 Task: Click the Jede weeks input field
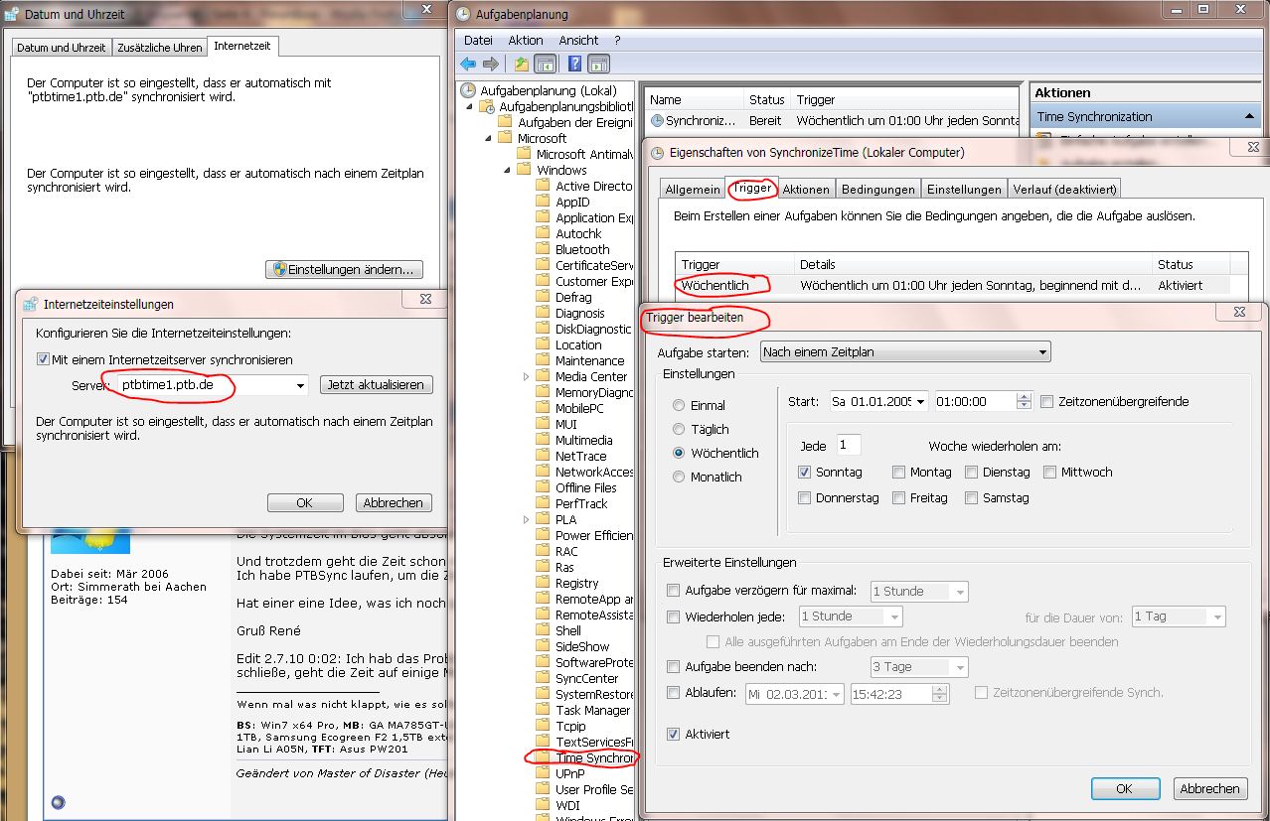[x=848, y=445]
